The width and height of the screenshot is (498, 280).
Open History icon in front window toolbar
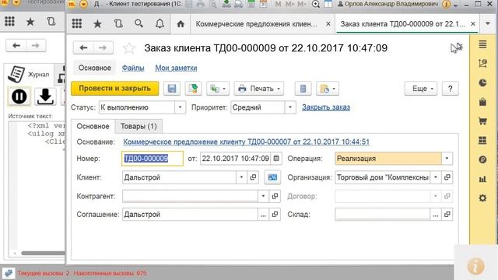(x=118, y=23)
